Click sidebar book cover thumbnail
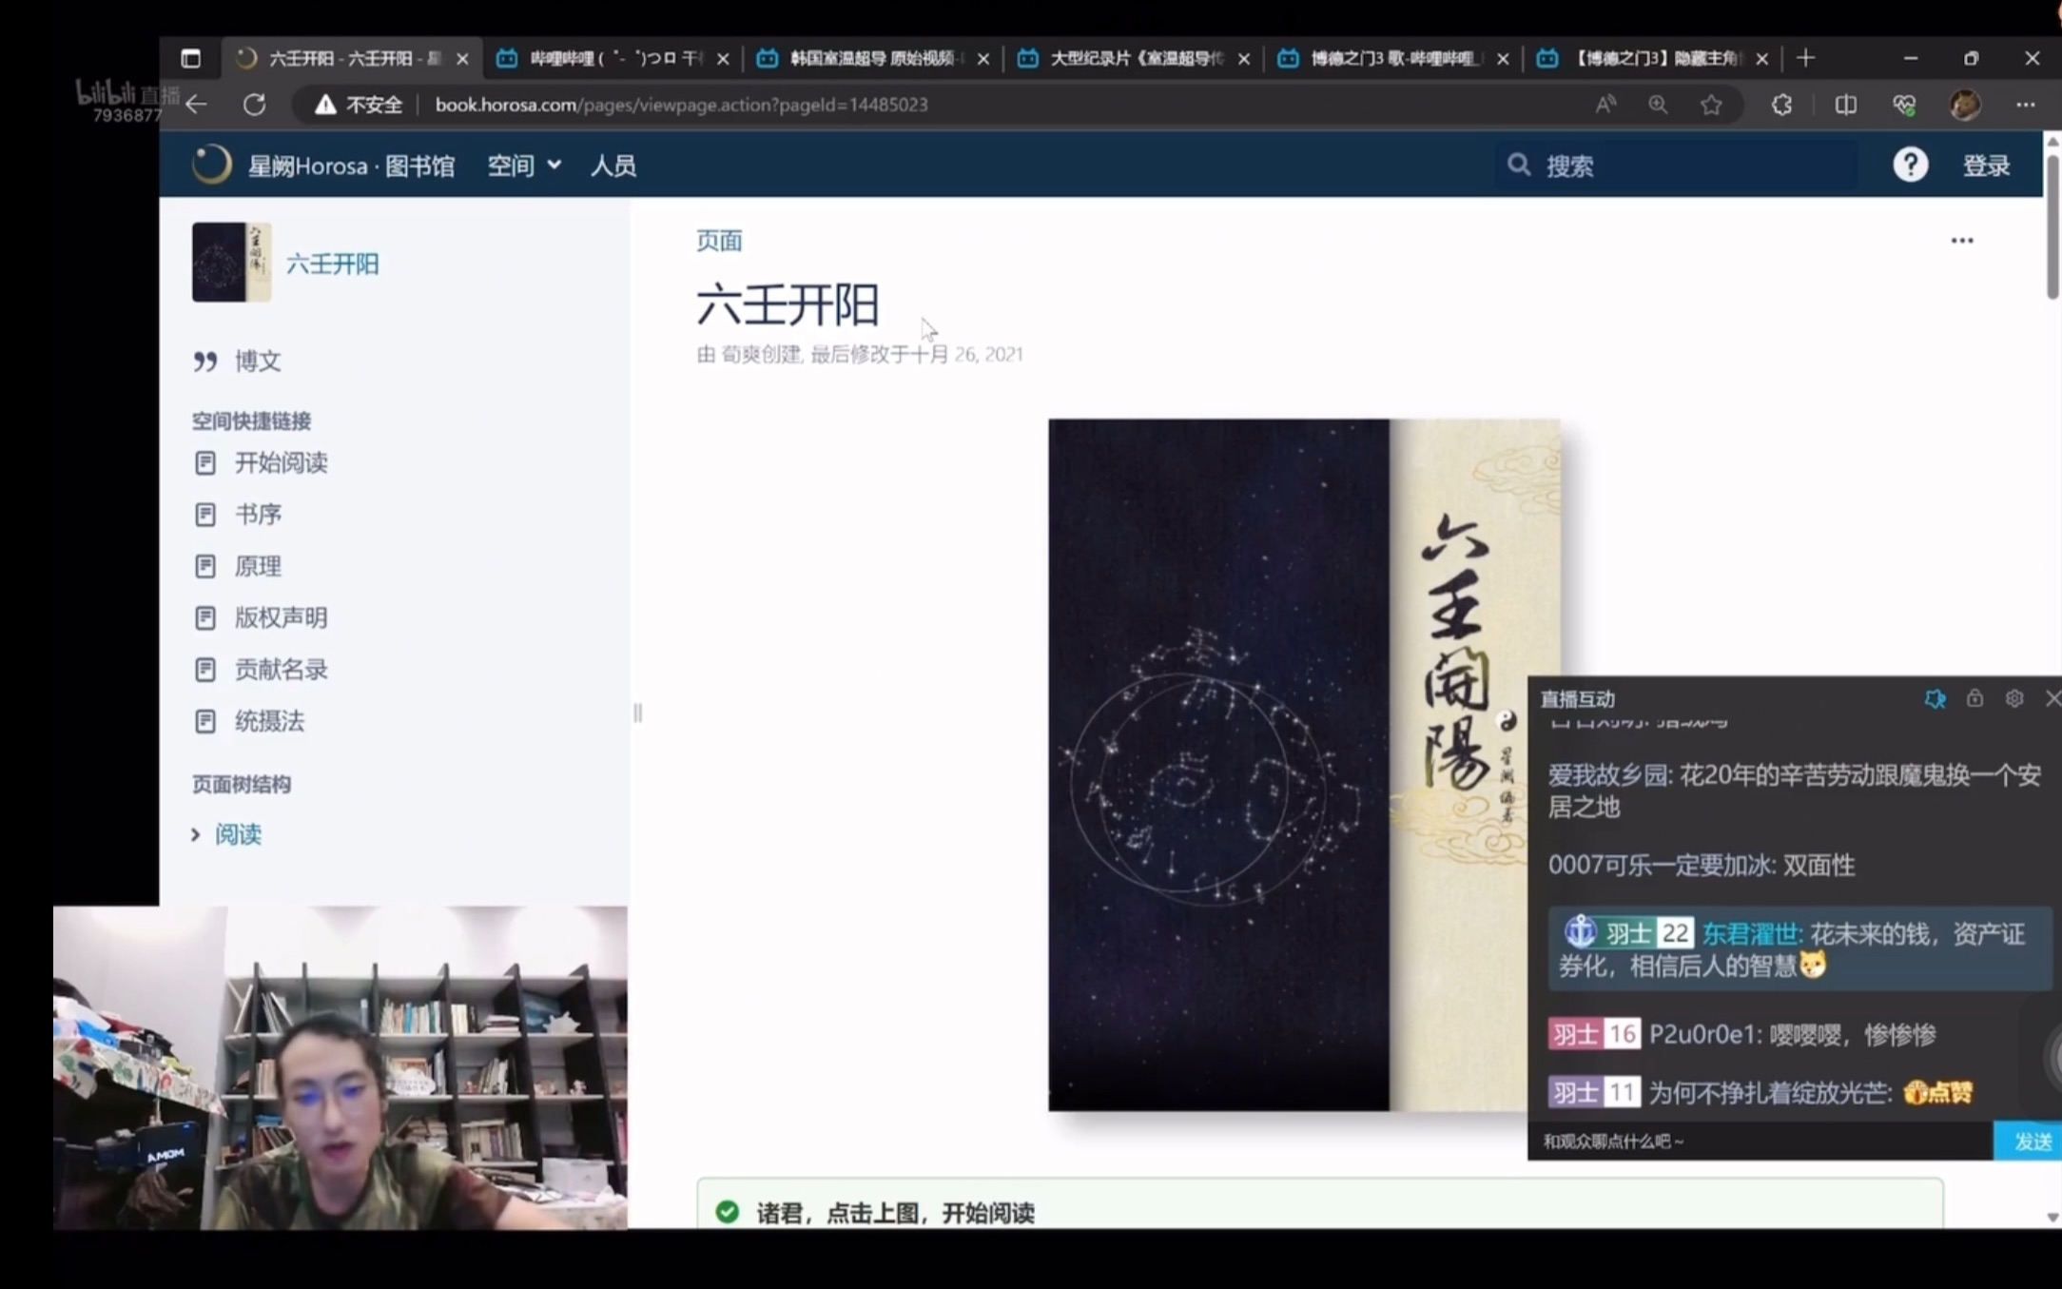 (231, 263)
